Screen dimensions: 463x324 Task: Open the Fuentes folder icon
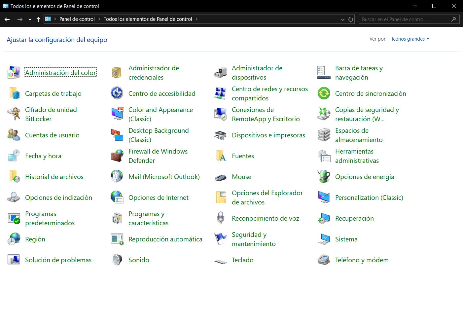pos(220,156)
